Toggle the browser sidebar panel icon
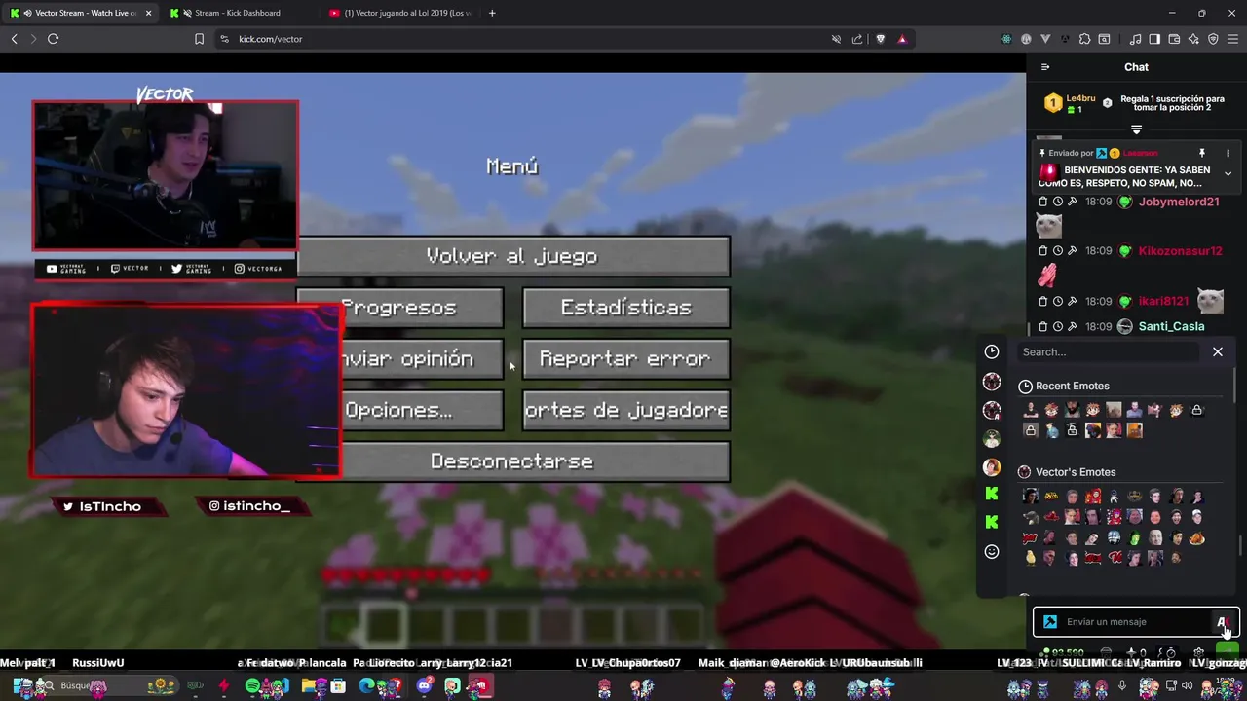 pos(1154,39)
